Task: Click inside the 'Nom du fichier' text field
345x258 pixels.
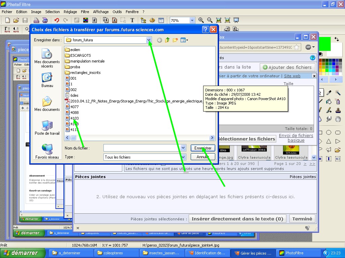Action: coord(142,148)
